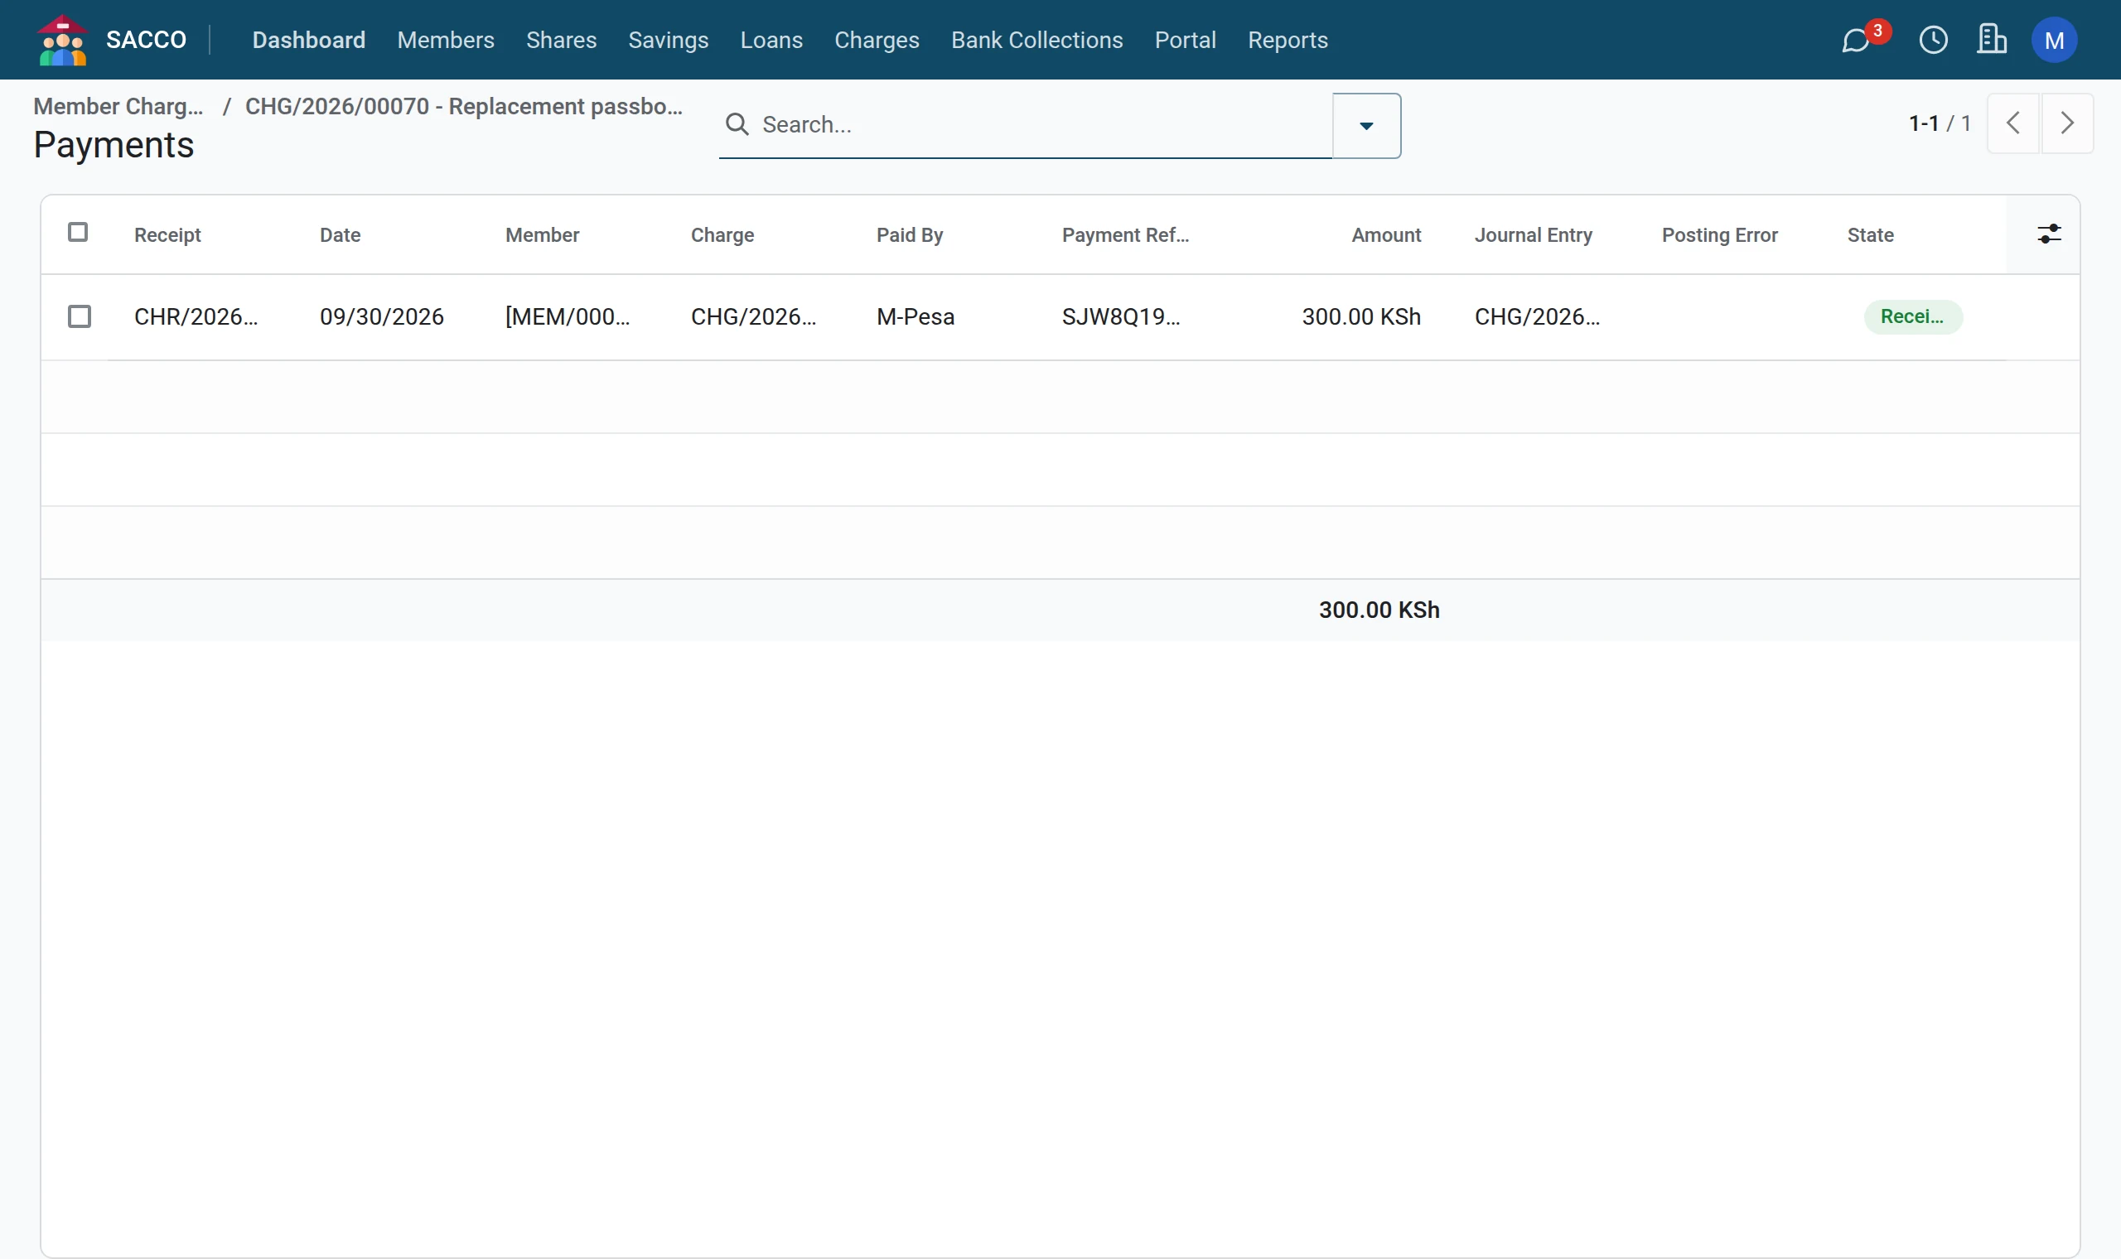This screenshot has width=2121, height=1259.
Task: Sort by the Date column header
Action: (341, 235)
